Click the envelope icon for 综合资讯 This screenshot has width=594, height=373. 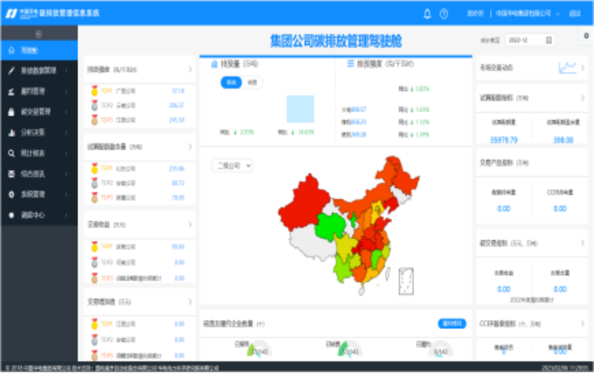tap(11, 174)
